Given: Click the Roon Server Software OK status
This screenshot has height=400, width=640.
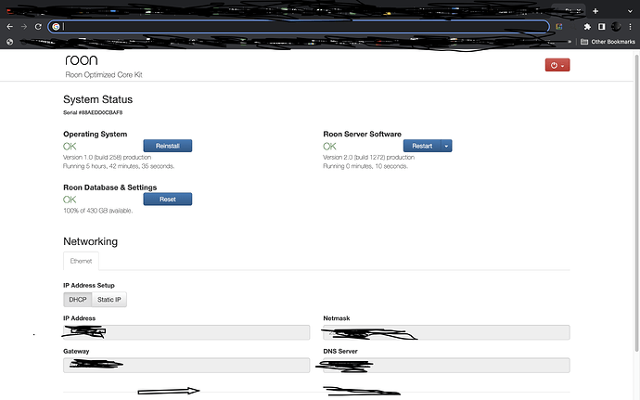Looking at the screenshot, I should tap(329, 147).
